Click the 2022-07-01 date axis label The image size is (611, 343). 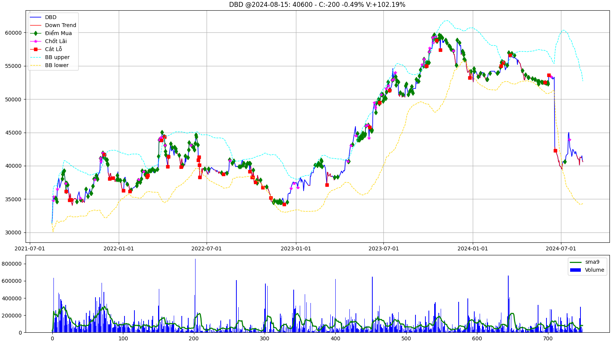(x=207, y=248)
